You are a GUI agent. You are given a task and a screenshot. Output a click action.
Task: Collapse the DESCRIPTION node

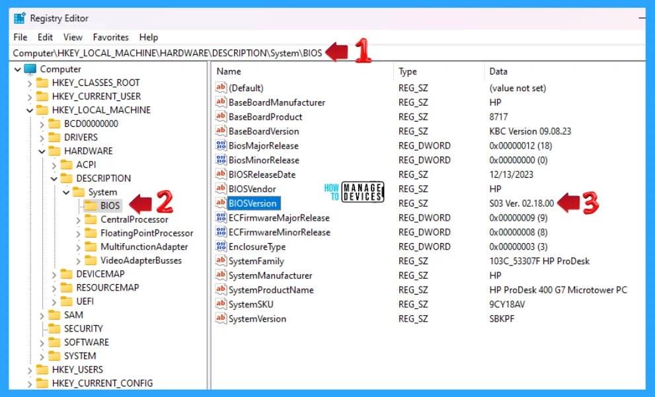[54, 178]
